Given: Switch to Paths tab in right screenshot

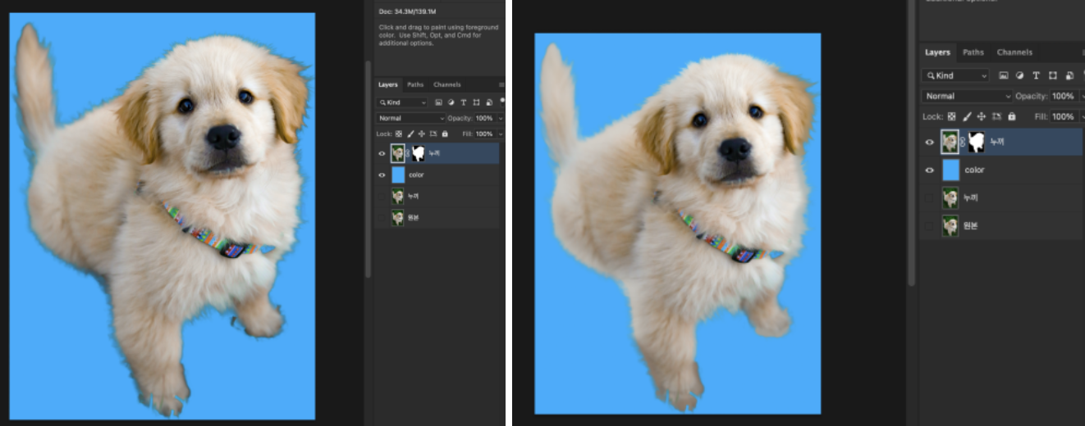Looking at the screenshot, I should (x=973, y=52).
